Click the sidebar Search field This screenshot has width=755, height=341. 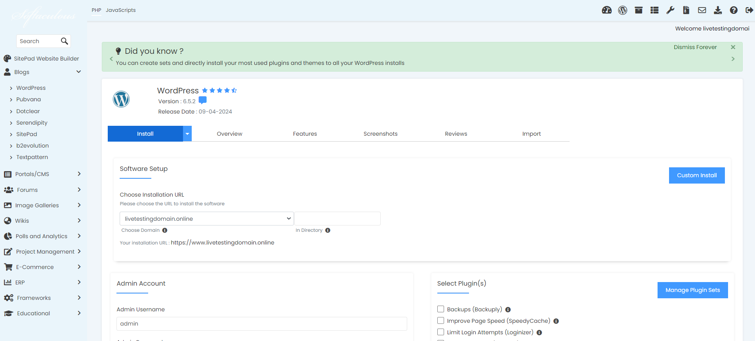tap(38, 41)
